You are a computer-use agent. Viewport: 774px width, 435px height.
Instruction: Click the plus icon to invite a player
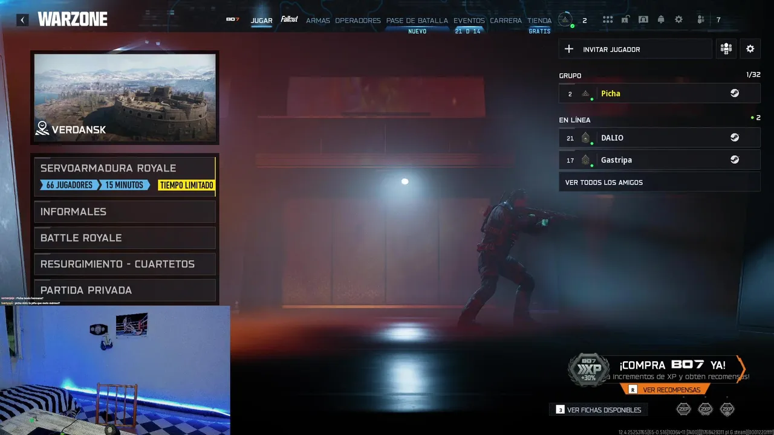568,49
